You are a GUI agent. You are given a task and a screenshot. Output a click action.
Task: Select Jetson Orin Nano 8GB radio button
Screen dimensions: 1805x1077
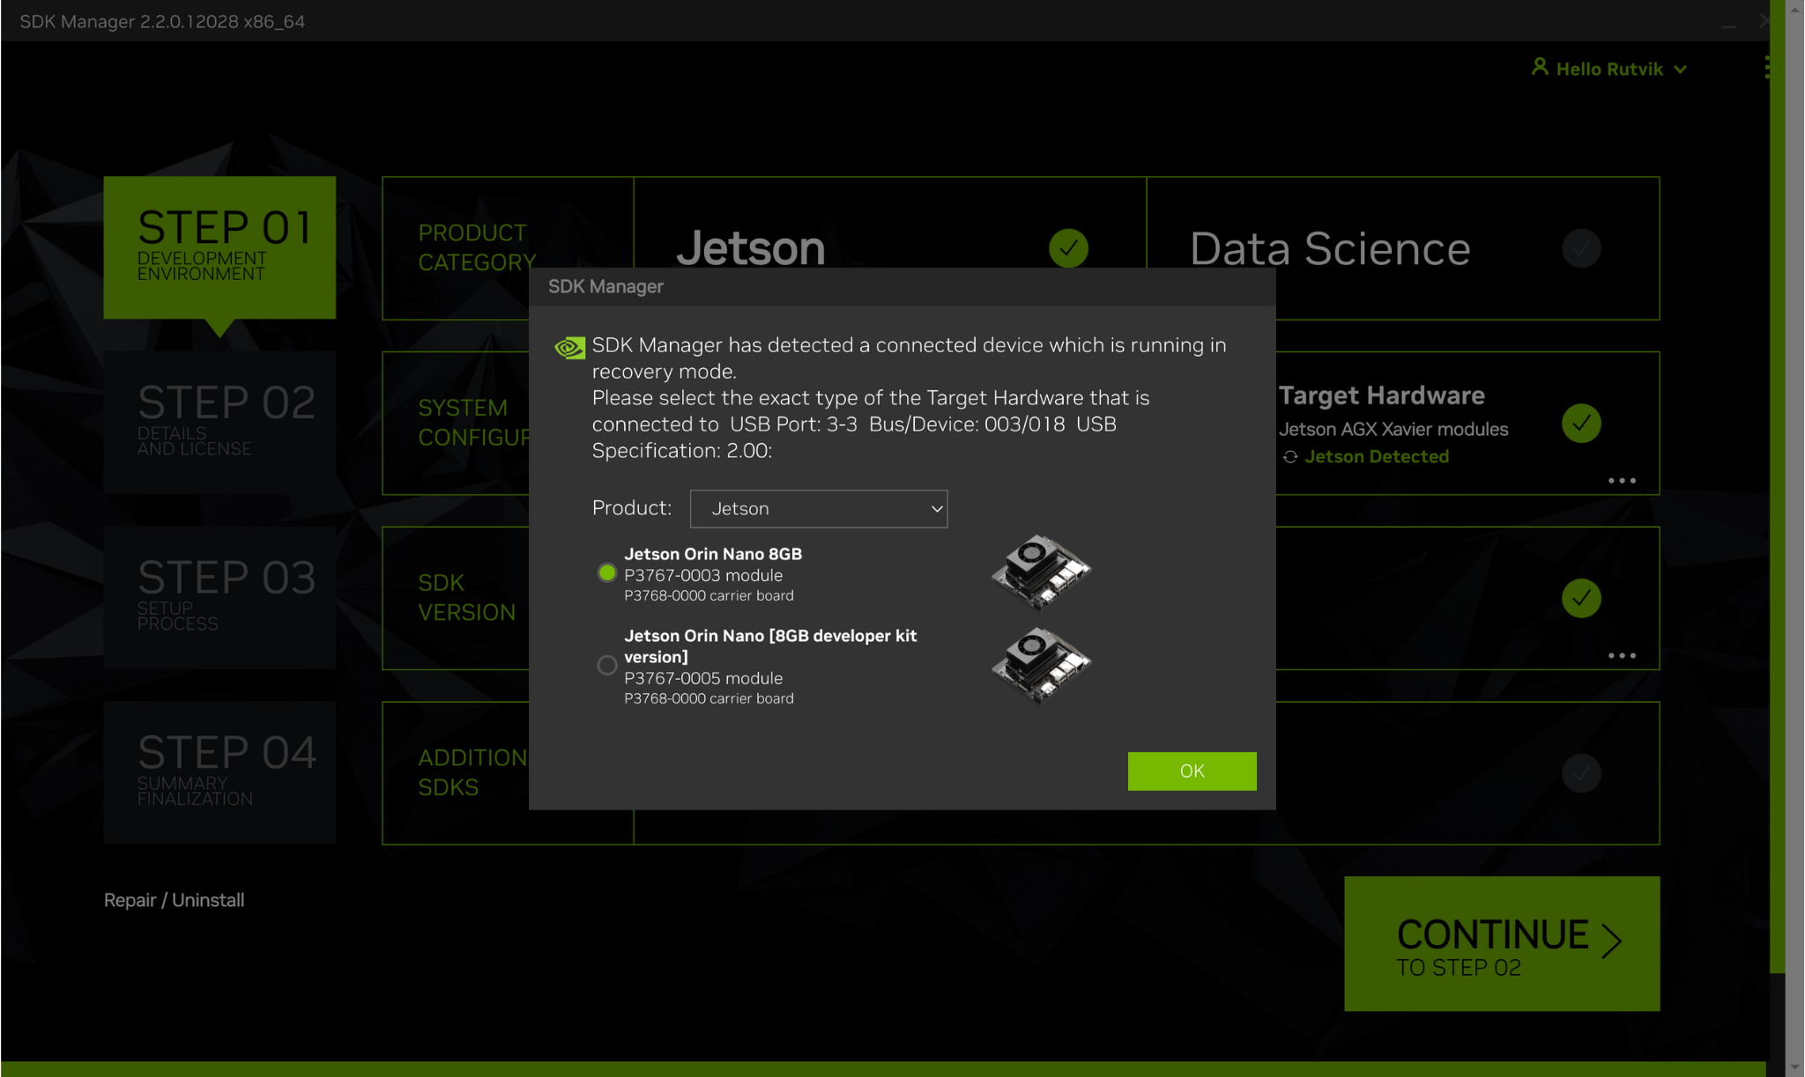(x=606, y=573)
